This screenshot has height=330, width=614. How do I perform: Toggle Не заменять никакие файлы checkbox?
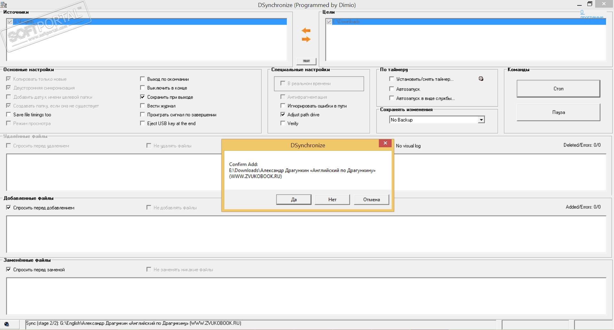point(149,270)
